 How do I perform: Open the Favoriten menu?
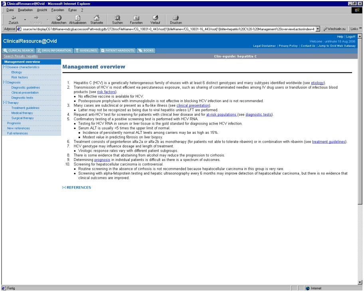pos(57,10)
